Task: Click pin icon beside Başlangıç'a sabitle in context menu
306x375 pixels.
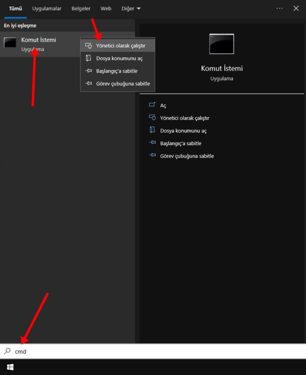Action: (88, 71)
